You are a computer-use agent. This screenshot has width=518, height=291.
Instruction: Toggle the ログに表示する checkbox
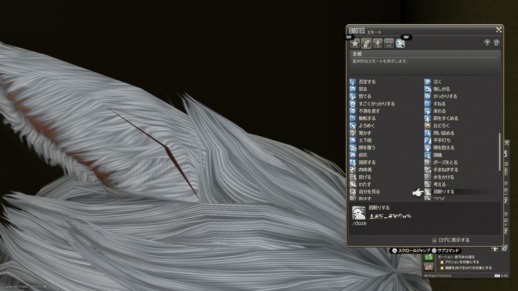[435, 240]
